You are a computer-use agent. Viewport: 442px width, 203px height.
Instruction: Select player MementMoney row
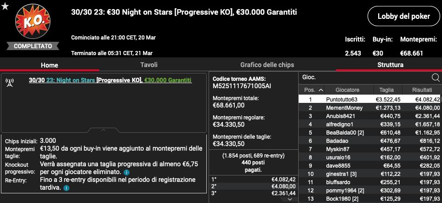370,108
